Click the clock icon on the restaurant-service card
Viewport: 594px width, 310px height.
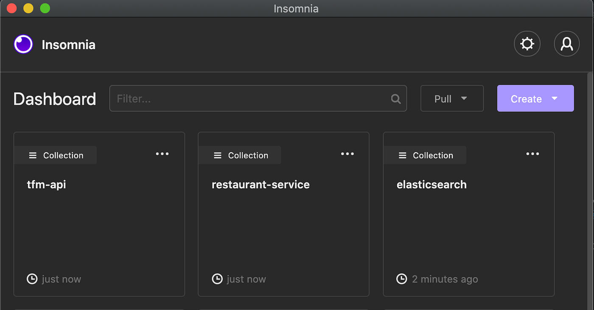(x=217, y=279)
